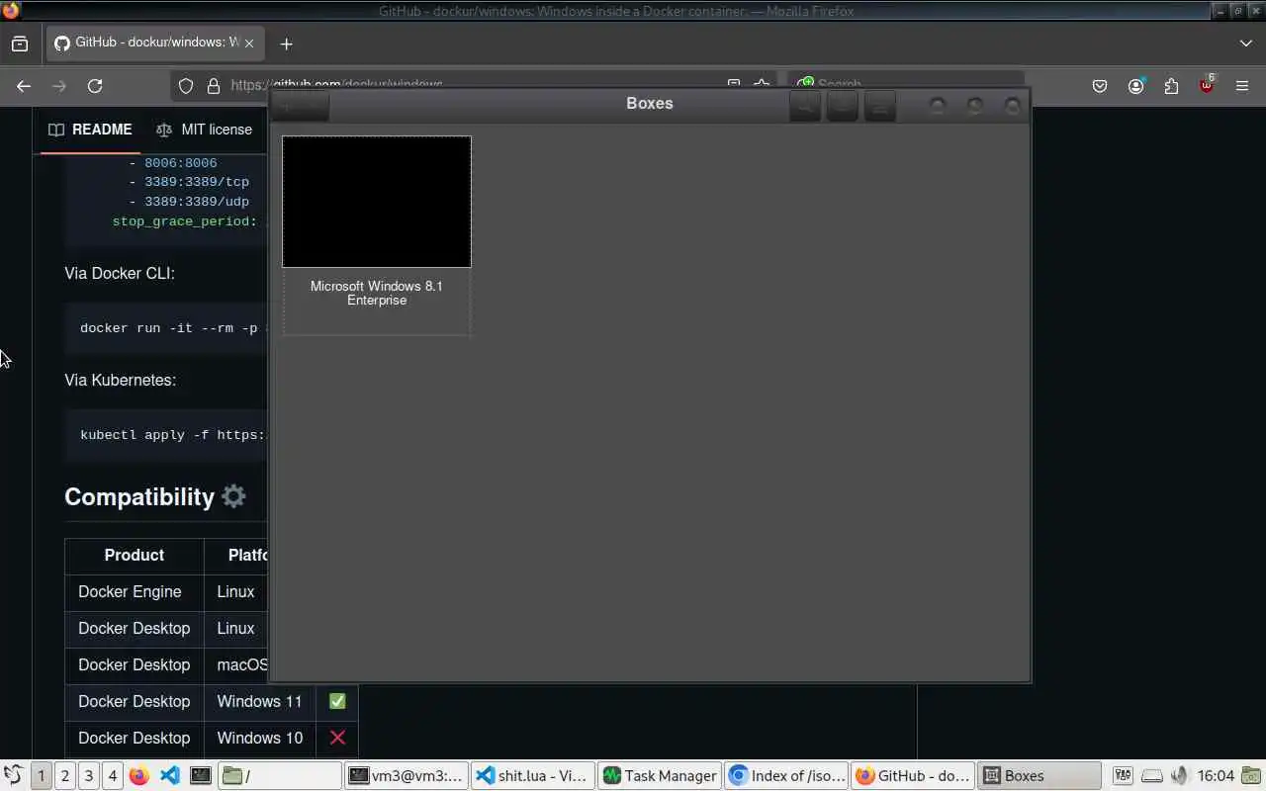Click the drive tray icon

pyautogui.click(x=1152, y=776)
